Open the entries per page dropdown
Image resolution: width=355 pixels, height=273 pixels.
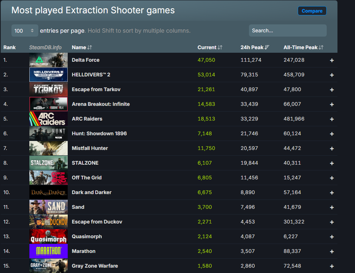coord(25,30)
